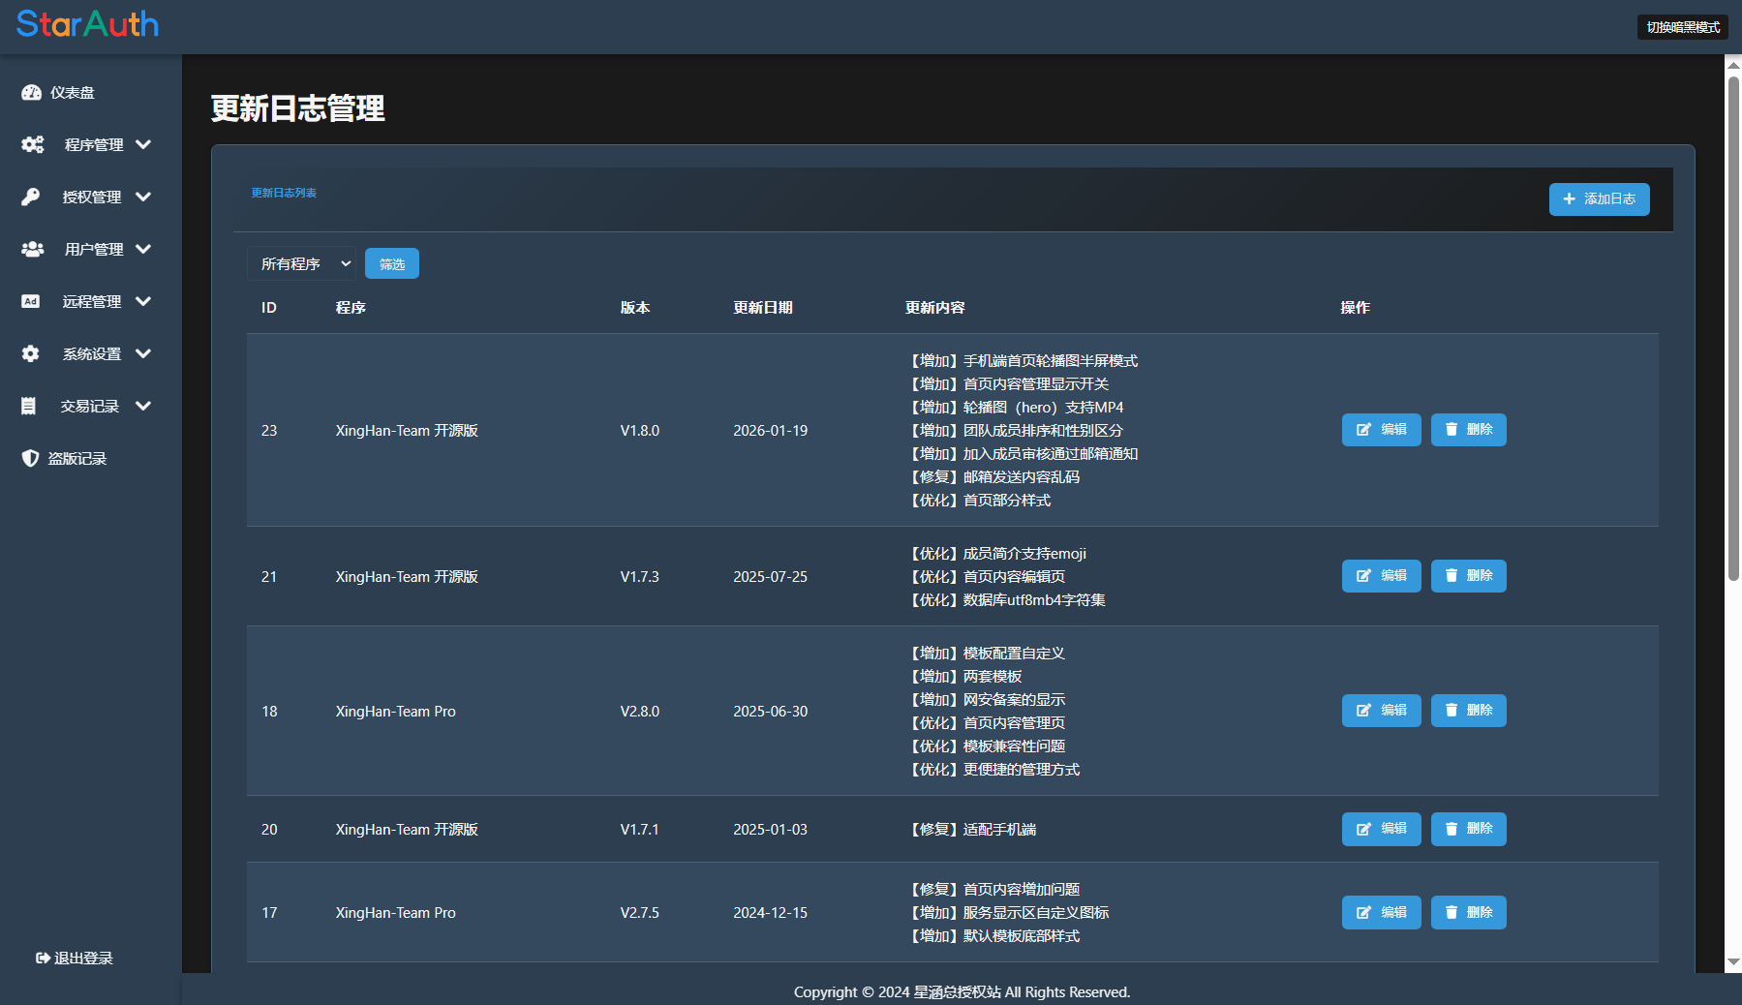1742x1005 pixels.
Task: Expand the 用户管理 submenu chevron
Action: (x=144, y=250)
